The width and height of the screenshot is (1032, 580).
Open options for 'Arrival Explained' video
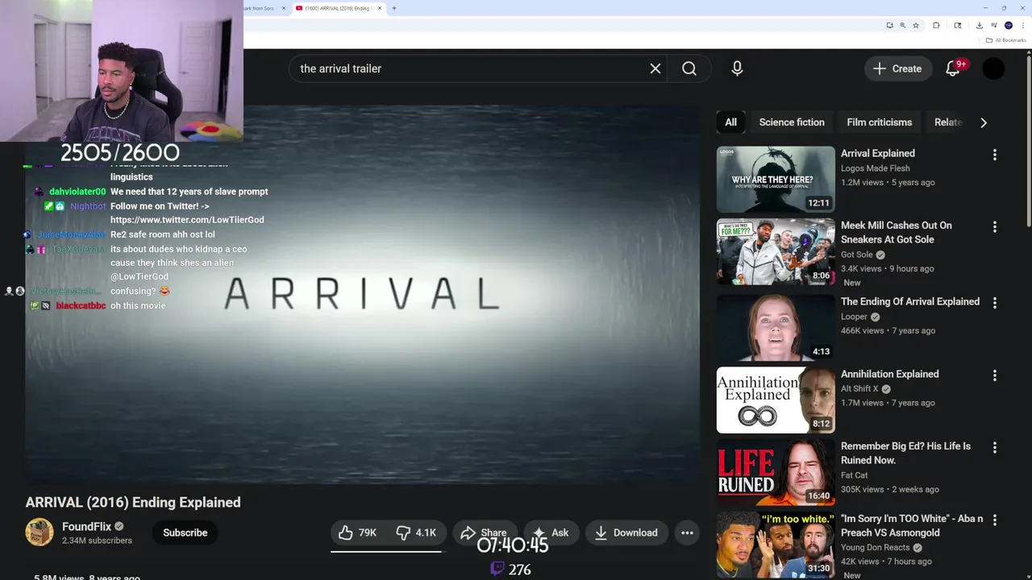[994, 155]
